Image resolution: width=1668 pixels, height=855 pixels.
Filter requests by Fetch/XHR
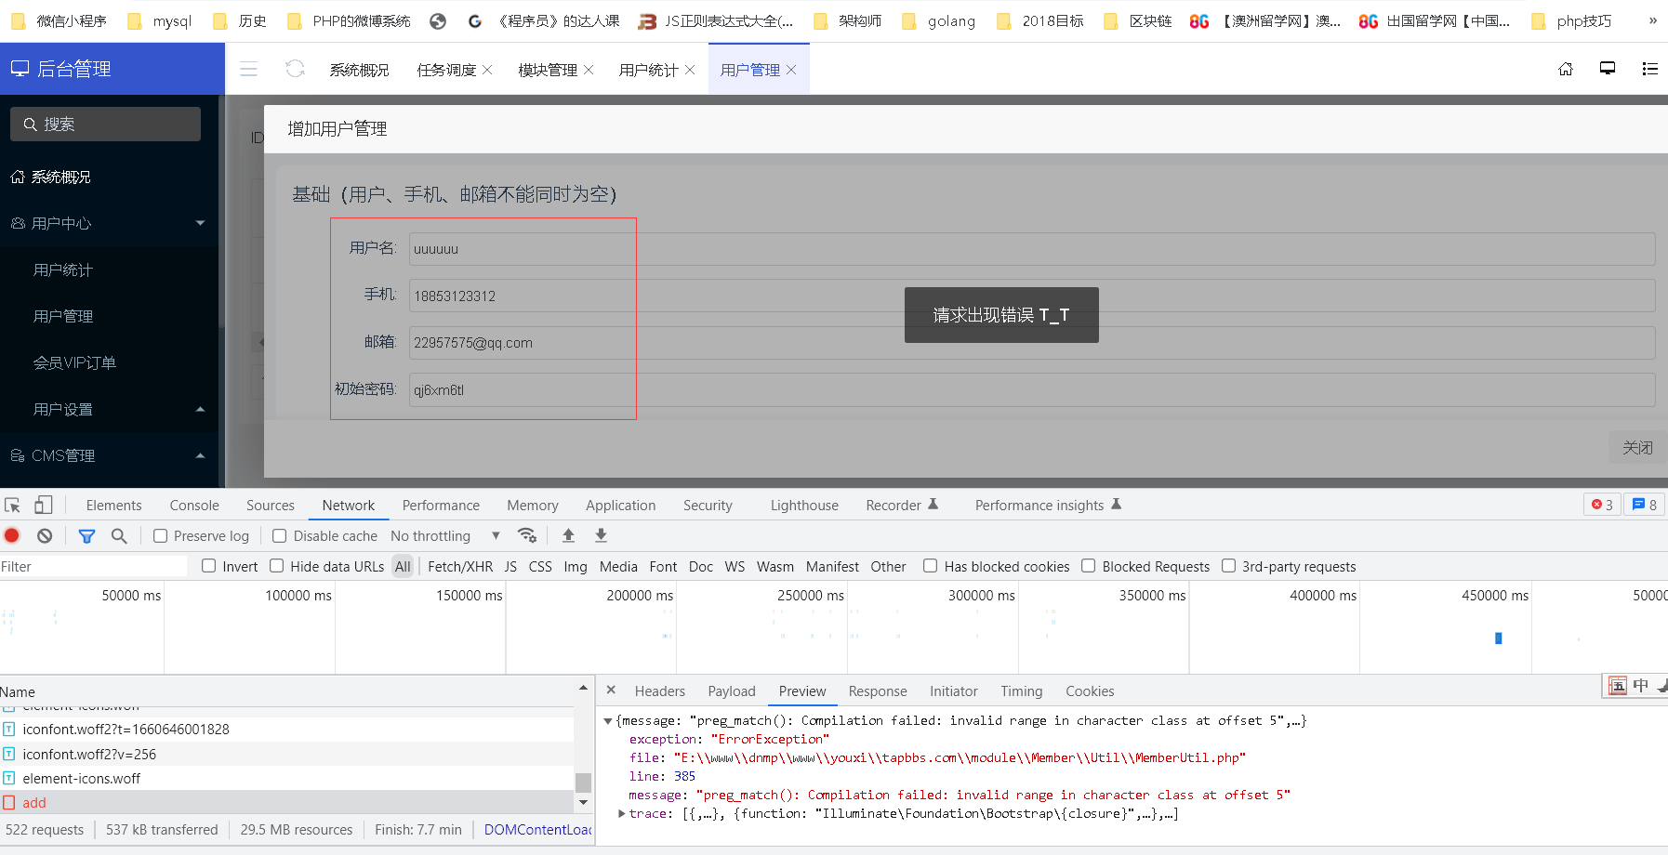[x=460, y=566]
